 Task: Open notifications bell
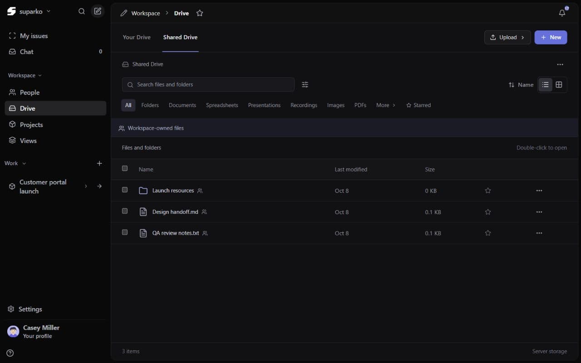pos(562,13)
